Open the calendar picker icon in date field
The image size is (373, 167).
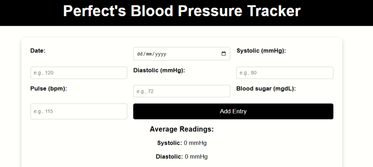coord(224,54)
